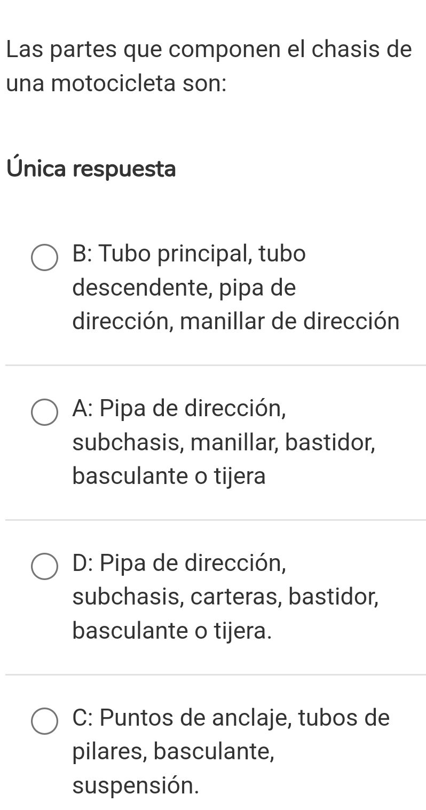Click 'subchasis, manillar, bastidor,' line
Viewport: 426px width, 810px height.
point(224,442)
